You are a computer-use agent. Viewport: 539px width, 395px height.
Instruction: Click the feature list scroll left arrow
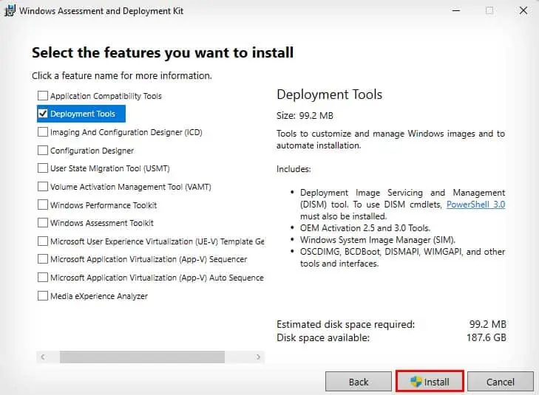pos(43,357)
